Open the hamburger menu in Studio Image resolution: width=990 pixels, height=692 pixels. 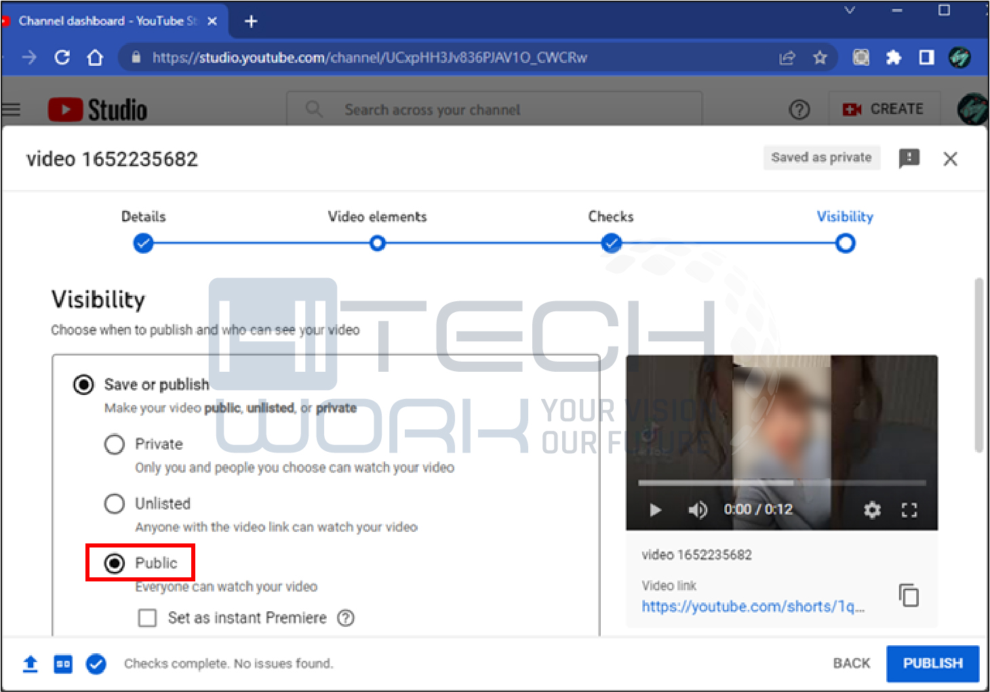coord(11,109)
